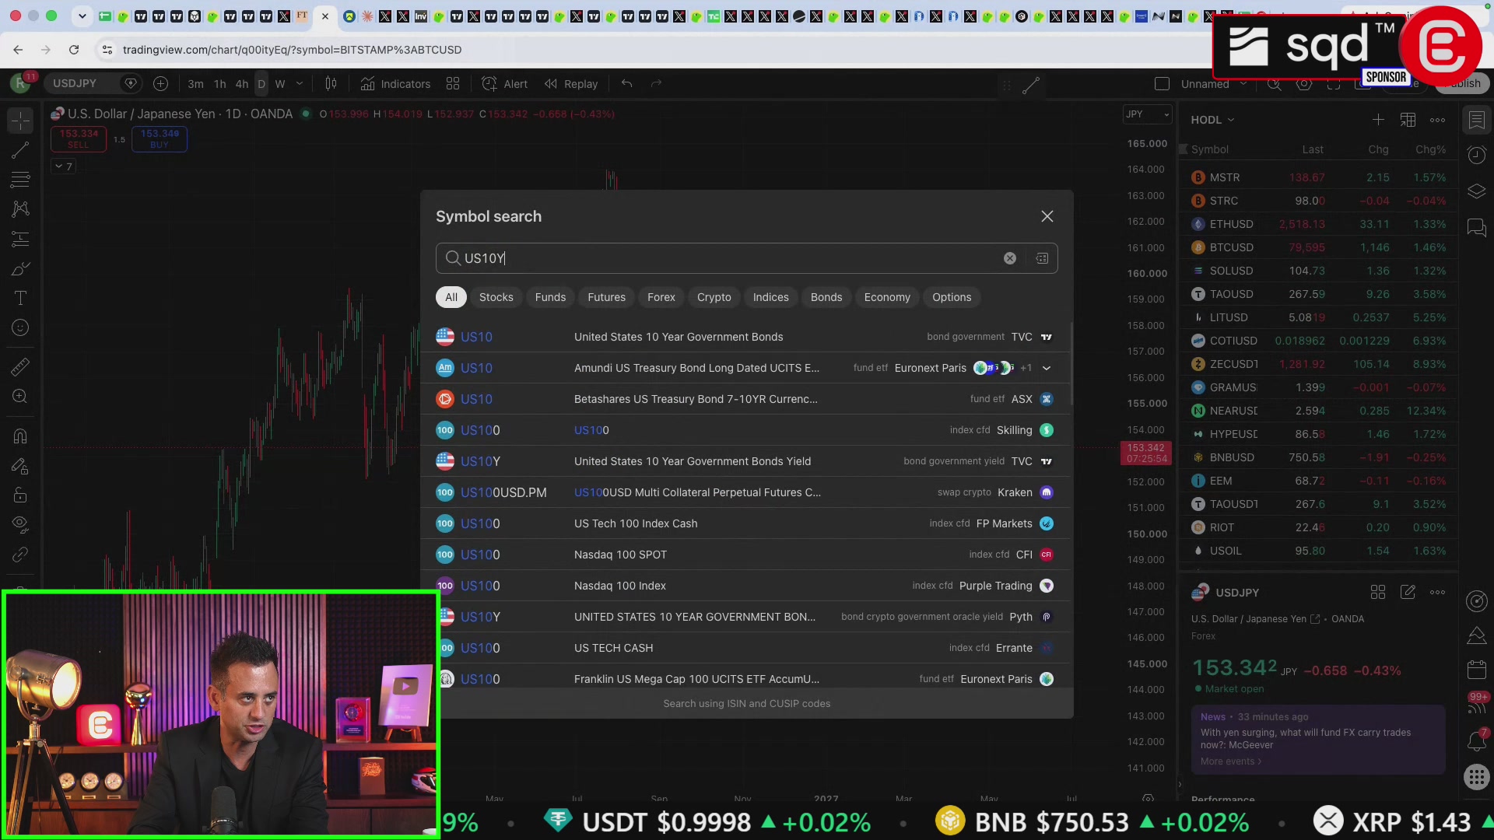Viewport: 1494px width, 840px height.
Task: Clear the symbol search text field
Action: coord(1009,258)
